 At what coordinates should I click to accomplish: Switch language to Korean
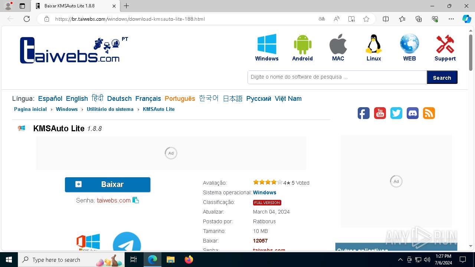click(209, 98)
